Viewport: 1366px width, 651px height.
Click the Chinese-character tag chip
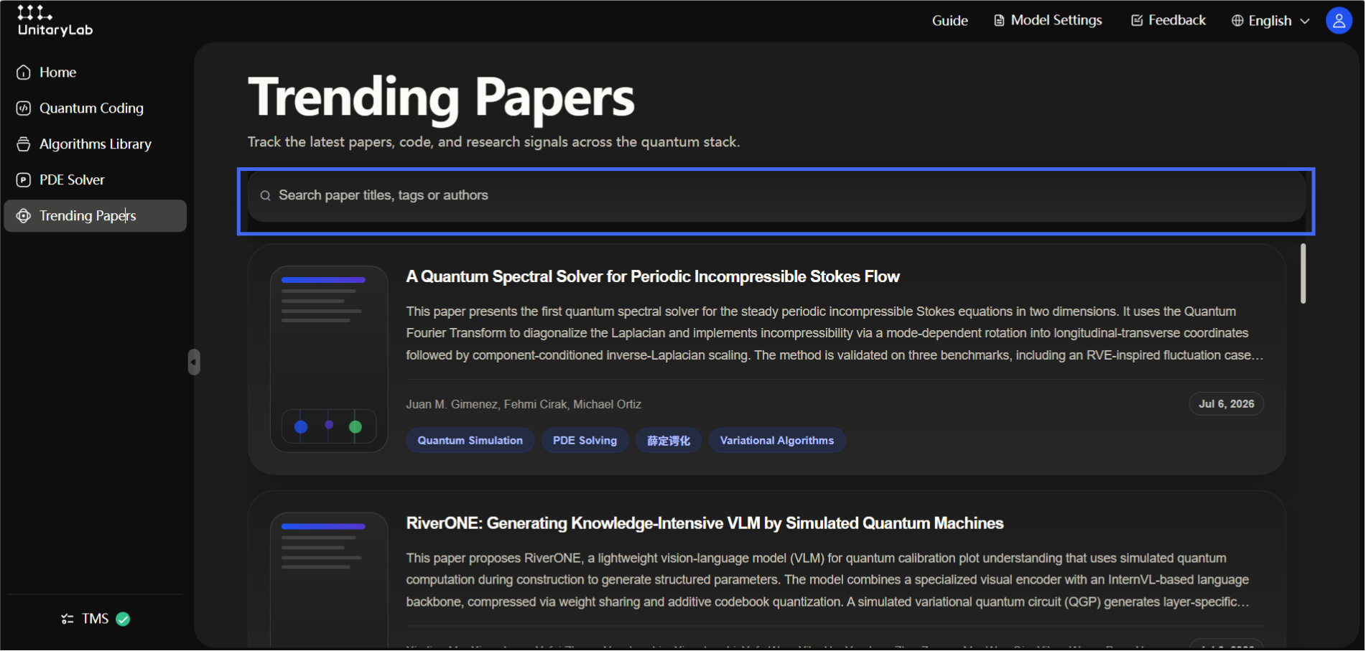tap(669, 441)
